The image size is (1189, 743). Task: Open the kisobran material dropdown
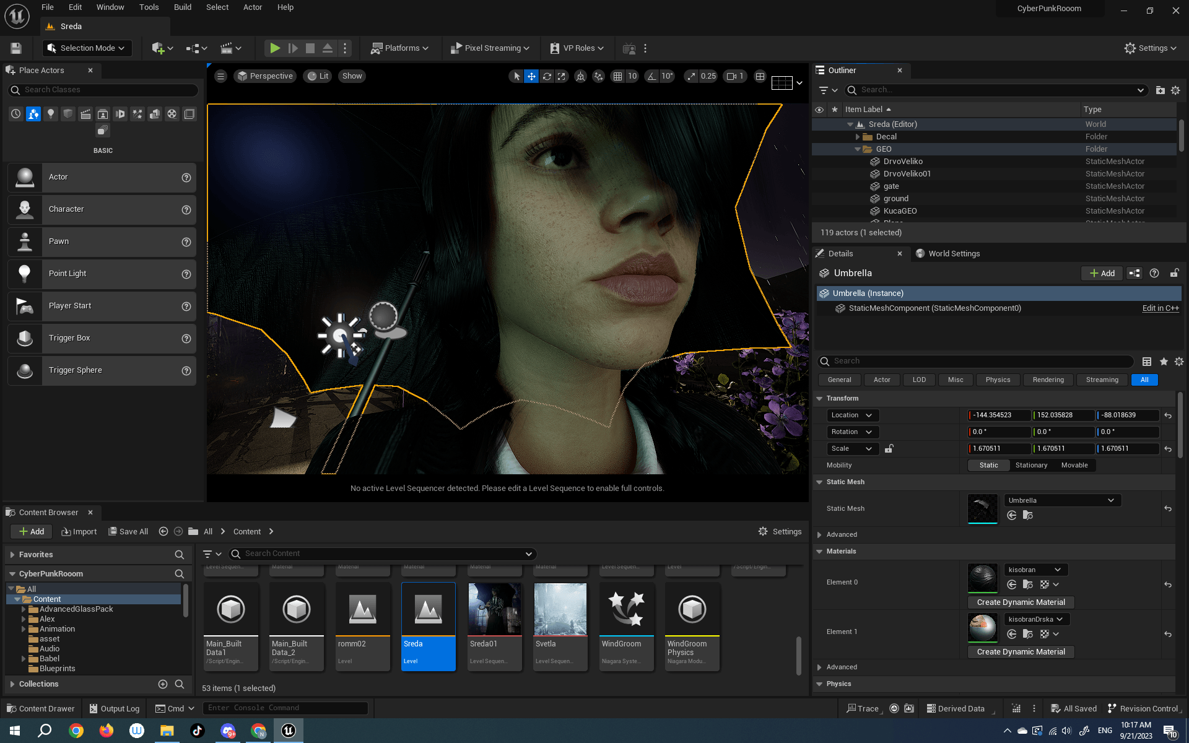pos(1035,570)
